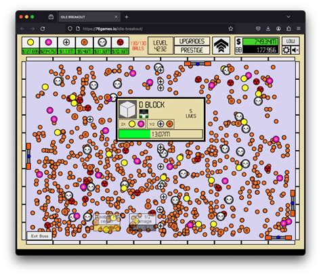Expand the list all tabs chevron
321x276 pixels.
(x=288, y=17)
